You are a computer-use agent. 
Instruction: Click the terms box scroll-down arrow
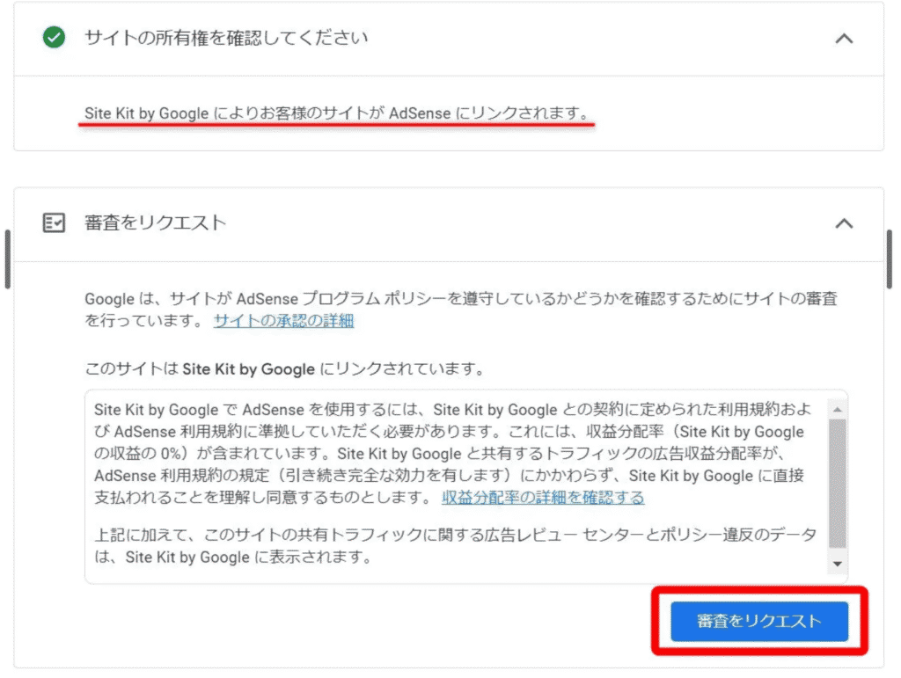tap(837, 564)
